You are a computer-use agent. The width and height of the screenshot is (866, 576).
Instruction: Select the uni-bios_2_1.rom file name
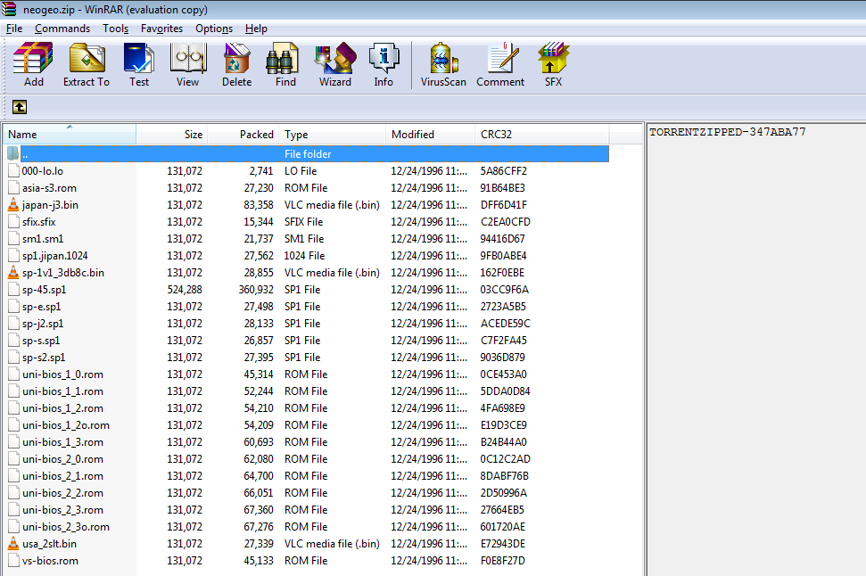coord(62,476)
